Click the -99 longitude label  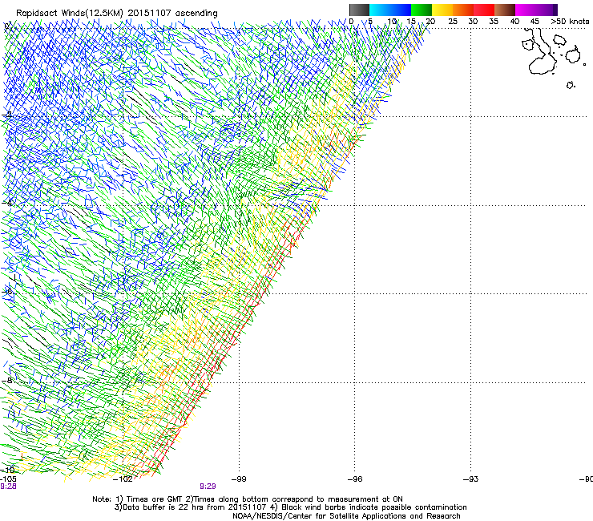[239, 479]
